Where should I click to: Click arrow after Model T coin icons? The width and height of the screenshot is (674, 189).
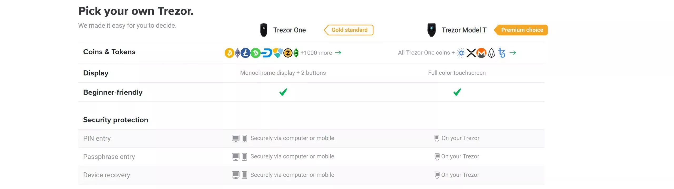(513, 53)
